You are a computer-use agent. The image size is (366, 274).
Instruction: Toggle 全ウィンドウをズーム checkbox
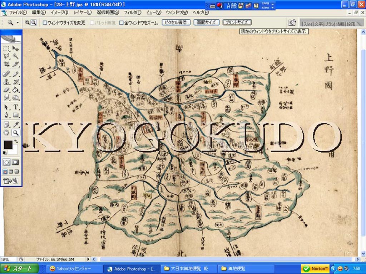122,22
